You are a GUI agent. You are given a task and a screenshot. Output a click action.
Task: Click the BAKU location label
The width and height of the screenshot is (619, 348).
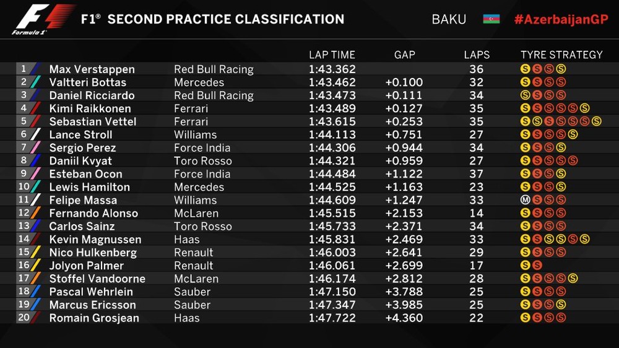449,19
